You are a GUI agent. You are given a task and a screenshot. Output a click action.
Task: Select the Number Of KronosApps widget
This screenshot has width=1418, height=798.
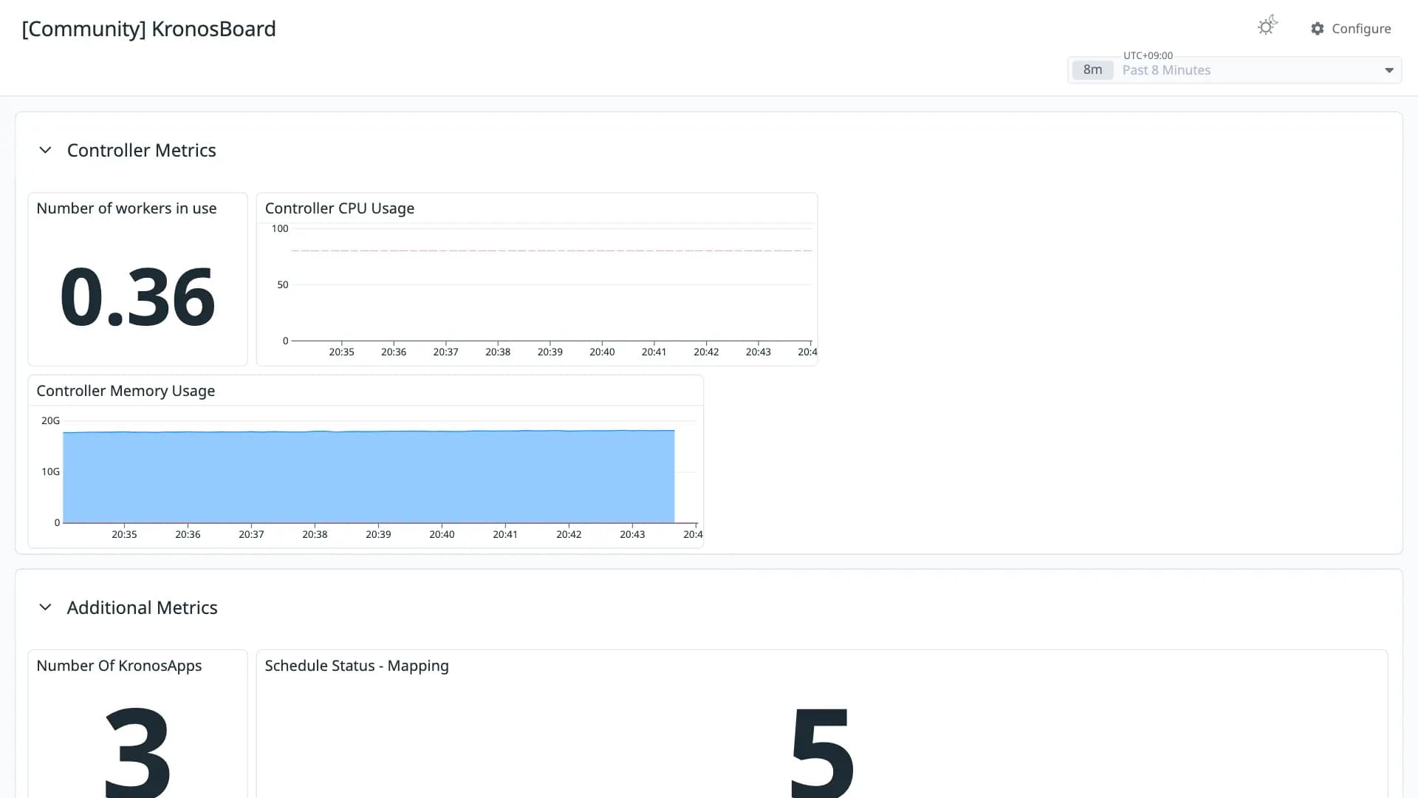138,724
